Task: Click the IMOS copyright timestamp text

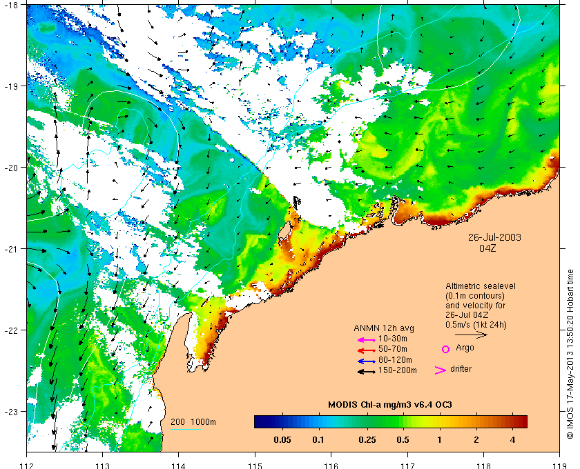Action: click(570, 354)
